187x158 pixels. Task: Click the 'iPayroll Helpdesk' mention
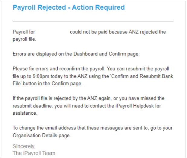click(134, 106)
